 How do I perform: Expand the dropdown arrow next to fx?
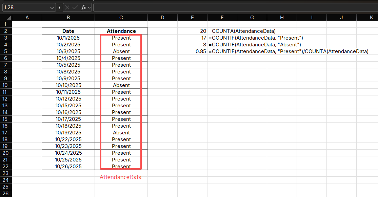[89, 7]
